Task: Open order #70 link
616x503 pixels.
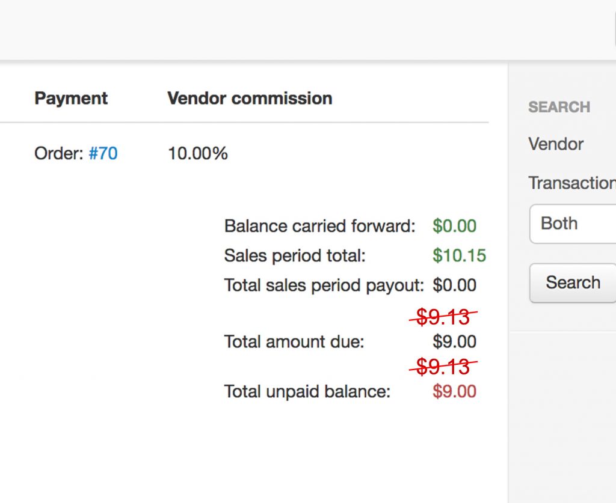Action: pyautogui.click(x=103, y=154)
